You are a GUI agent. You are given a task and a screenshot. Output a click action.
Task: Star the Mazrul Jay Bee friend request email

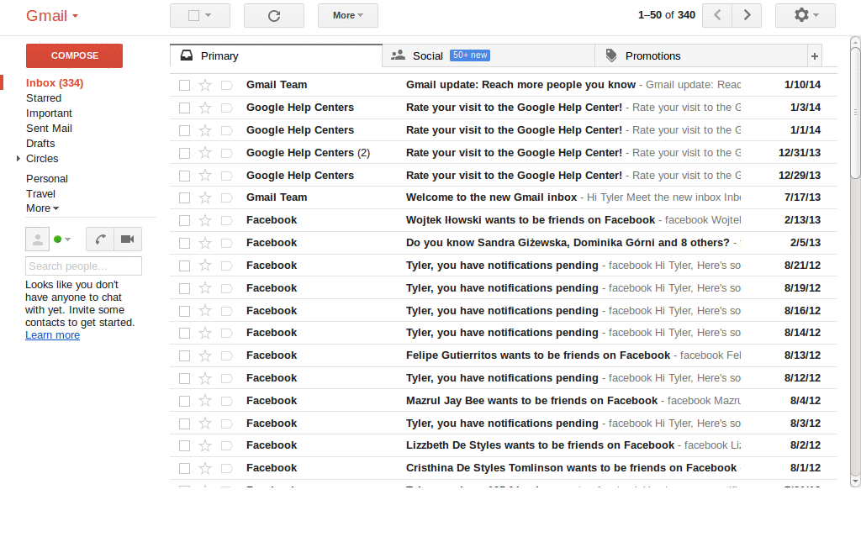205,401
